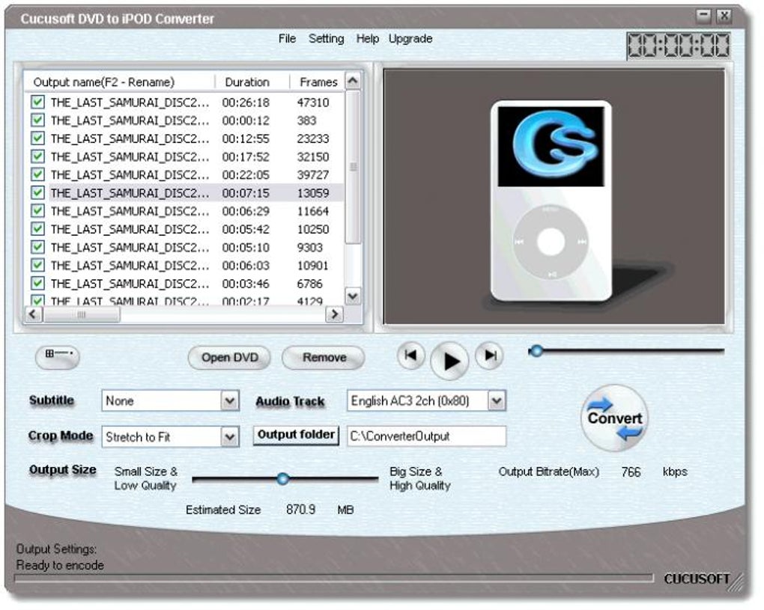The image size is (764, 610).
Task: Select the row with 39727 frames
Action: tap(185, 175)
